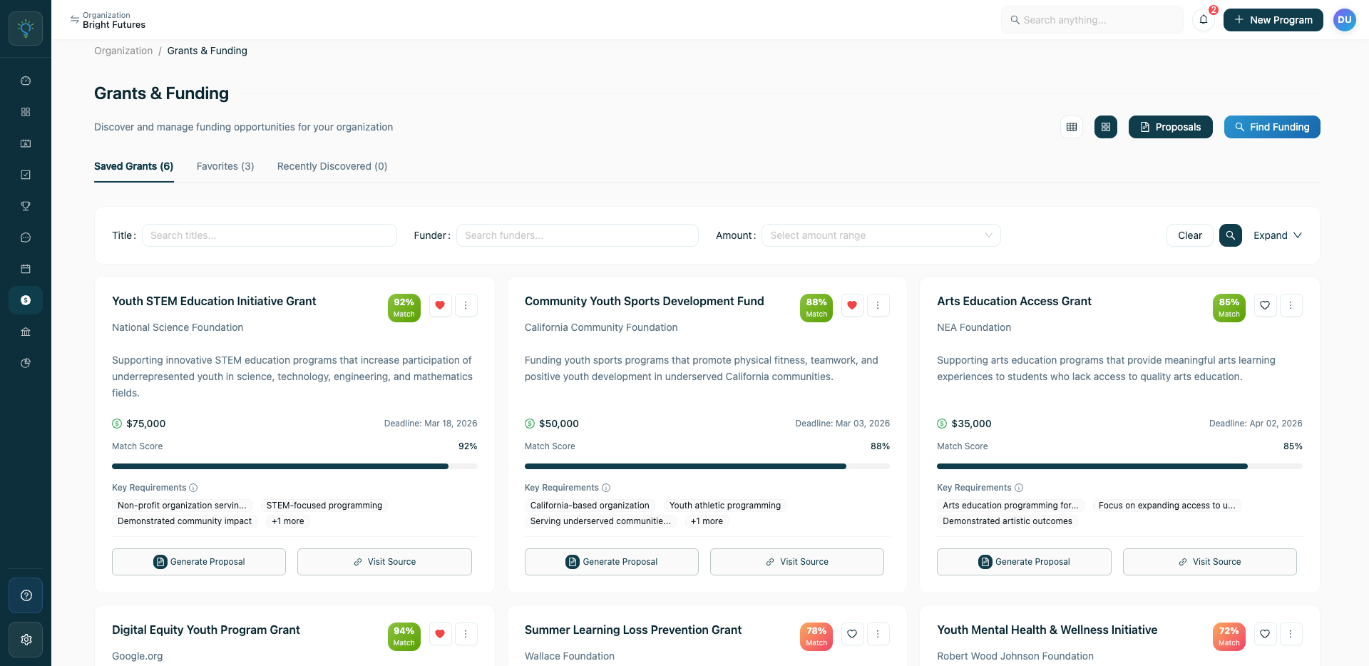The width and height of the screenshot is (1369, 666).
Task: Clear the search filters
Action: pos(1190,235)
